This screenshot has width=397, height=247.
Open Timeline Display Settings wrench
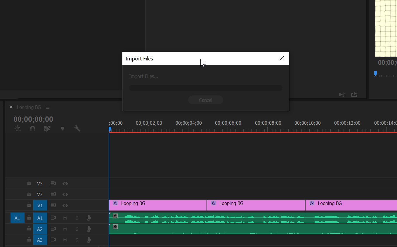tap(77, 128)
